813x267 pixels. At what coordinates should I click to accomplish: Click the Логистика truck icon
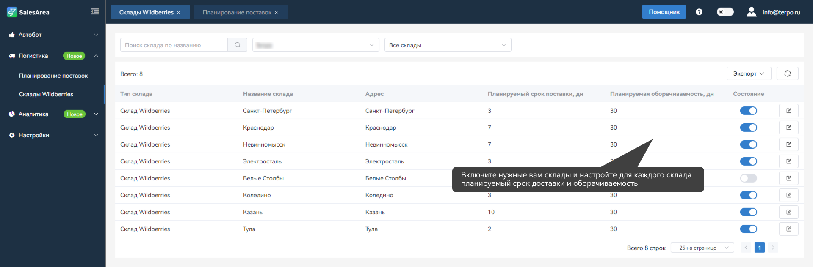[12, 56]
